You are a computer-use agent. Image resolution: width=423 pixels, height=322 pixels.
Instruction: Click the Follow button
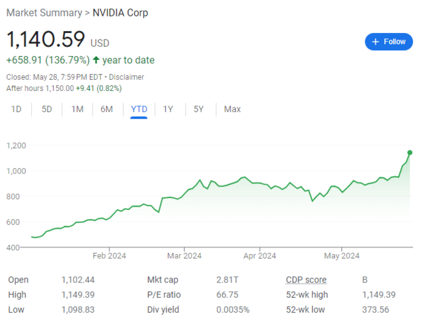pyautogui.click(x=389, y=42)
